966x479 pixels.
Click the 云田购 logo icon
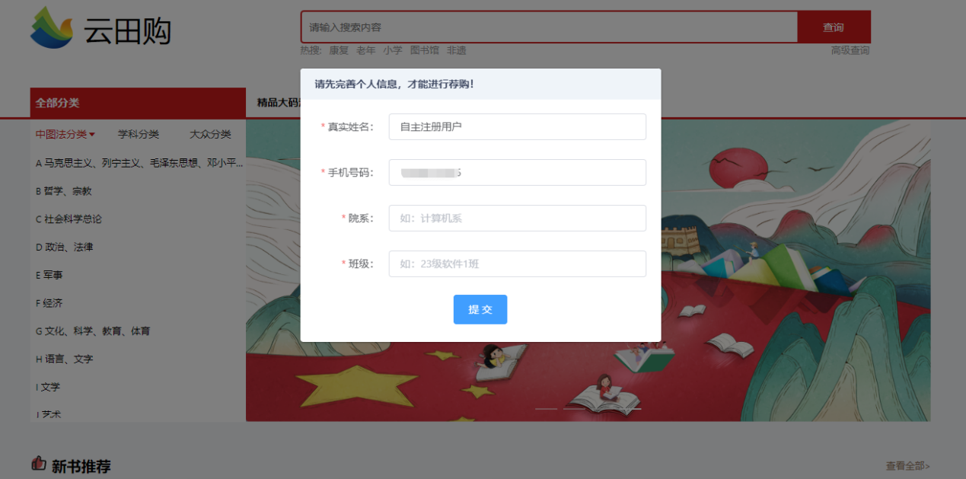[x=52, y=27]
